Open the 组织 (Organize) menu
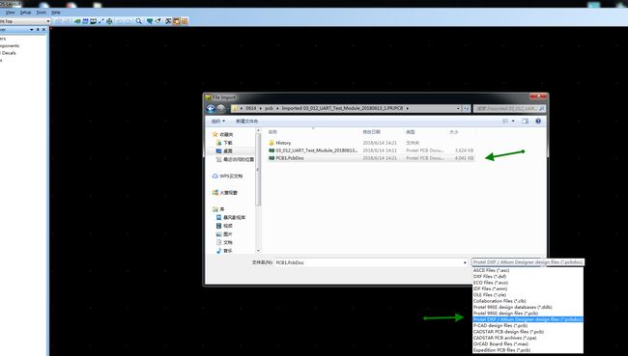 pyautogui.click(x=218, y=122)
